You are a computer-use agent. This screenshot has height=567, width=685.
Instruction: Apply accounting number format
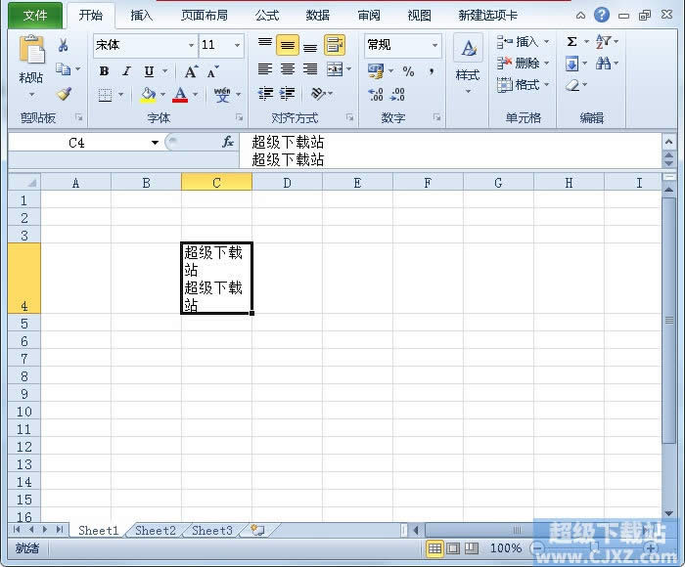376,70
